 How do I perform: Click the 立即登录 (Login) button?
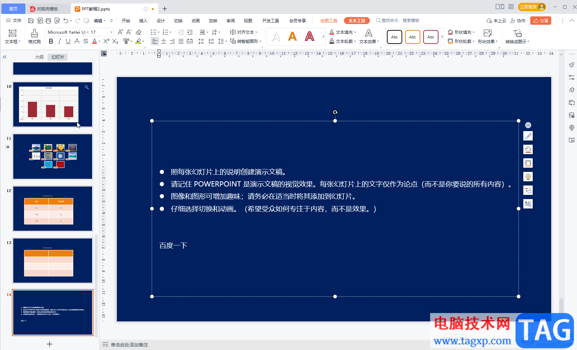(532, 7)
